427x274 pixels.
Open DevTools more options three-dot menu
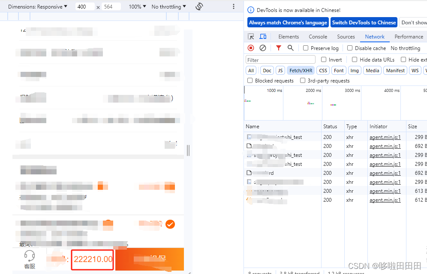(x=233, y=6)
